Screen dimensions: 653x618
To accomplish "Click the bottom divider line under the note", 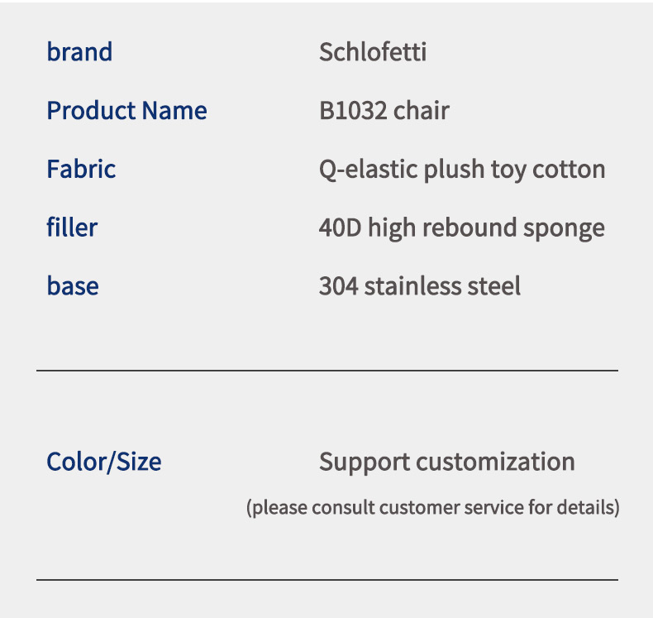I will click(x=327, y=580).
